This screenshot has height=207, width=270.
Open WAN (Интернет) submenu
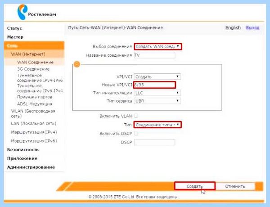pos(34,54)
